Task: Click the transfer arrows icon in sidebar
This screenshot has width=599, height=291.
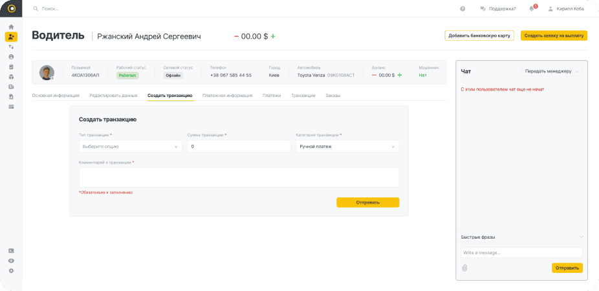Action: tap(11, 47)
